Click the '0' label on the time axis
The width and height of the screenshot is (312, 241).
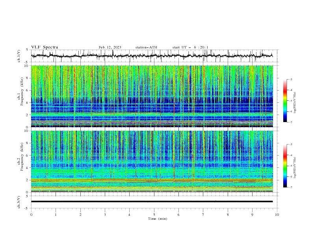coord(31,215)
